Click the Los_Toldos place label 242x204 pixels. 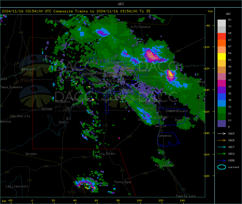click(x=107, y=154)
